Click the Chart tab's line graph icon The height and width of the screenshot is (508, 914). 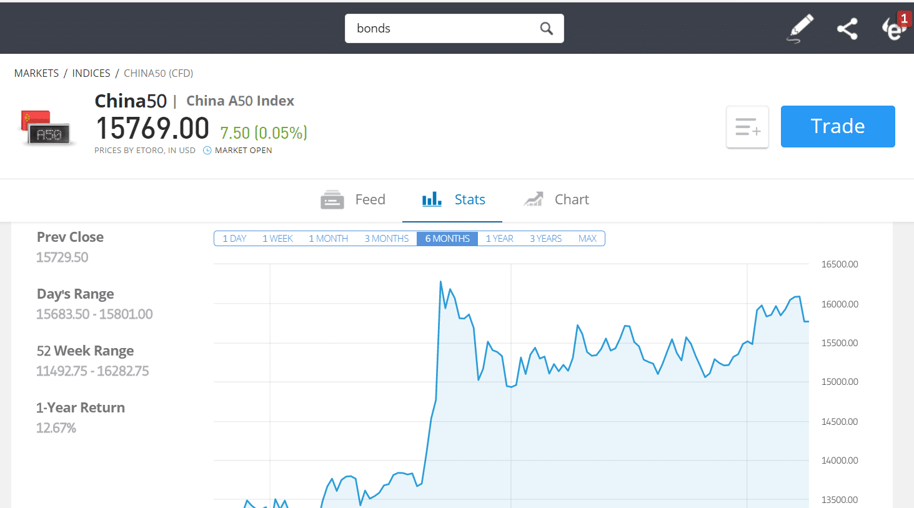pos(534,199)
